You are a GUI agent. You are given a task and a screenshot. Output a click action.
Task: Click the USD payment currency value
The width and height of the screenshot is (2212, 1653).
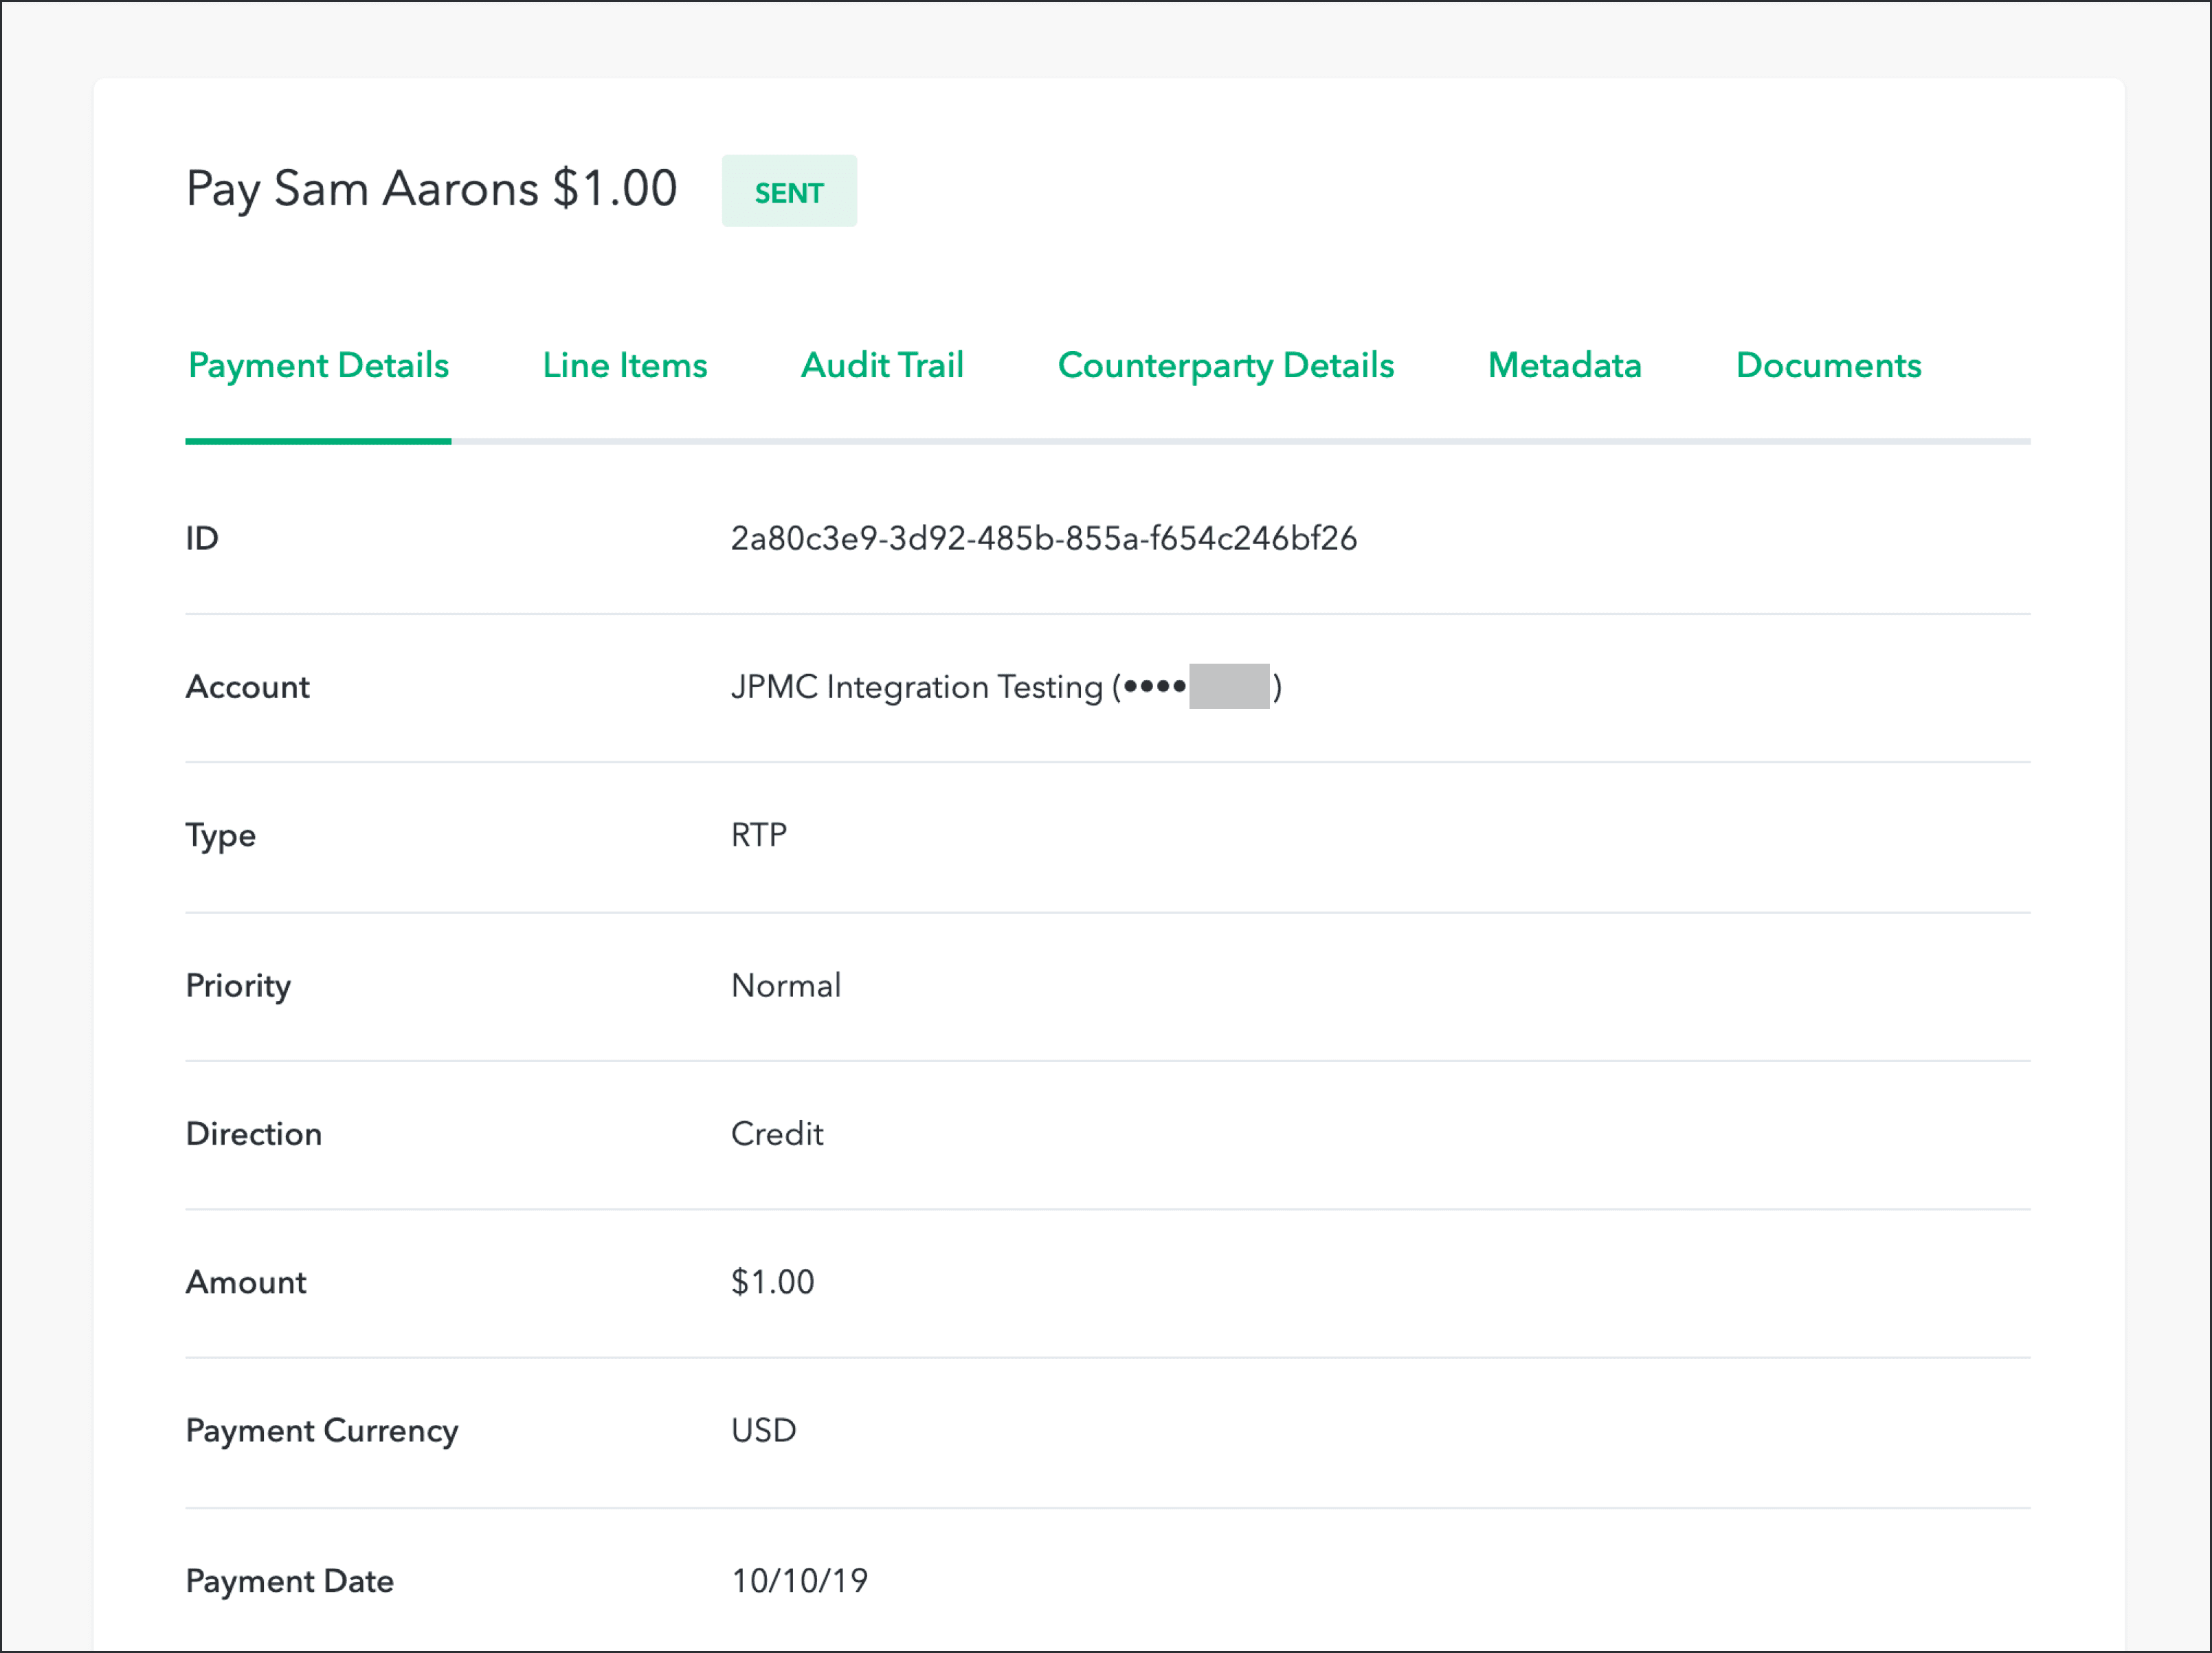coord(763,1431)
